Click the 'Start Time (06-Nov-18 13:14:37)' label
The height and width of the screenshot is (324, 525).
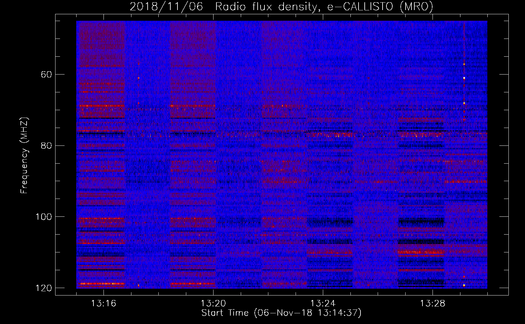(281, 313)
